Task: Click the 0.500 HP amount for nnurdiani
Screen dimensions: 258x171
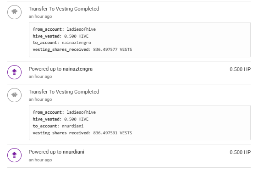Action: click(240, 152)
